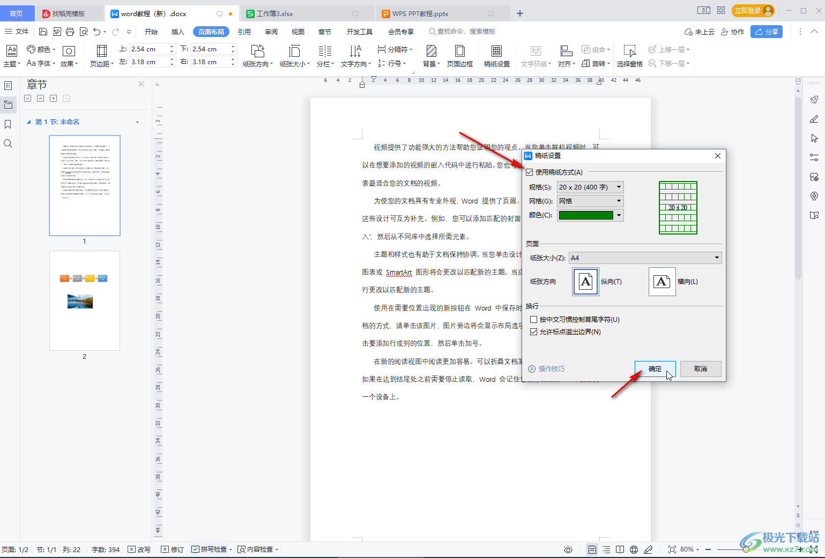Select page 1 thumbnail in chapter pane
The width and height of the screenshot is (825, 558).
pos(85,185)
